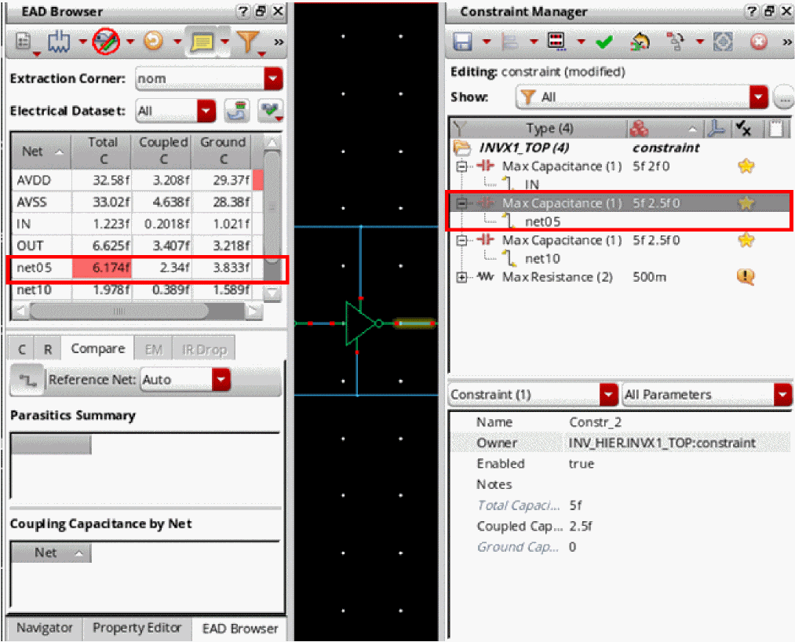This screenshot has height=642, width=795.
Task: Click the warning badge on Max Resistance row
Action: point(746,277)
